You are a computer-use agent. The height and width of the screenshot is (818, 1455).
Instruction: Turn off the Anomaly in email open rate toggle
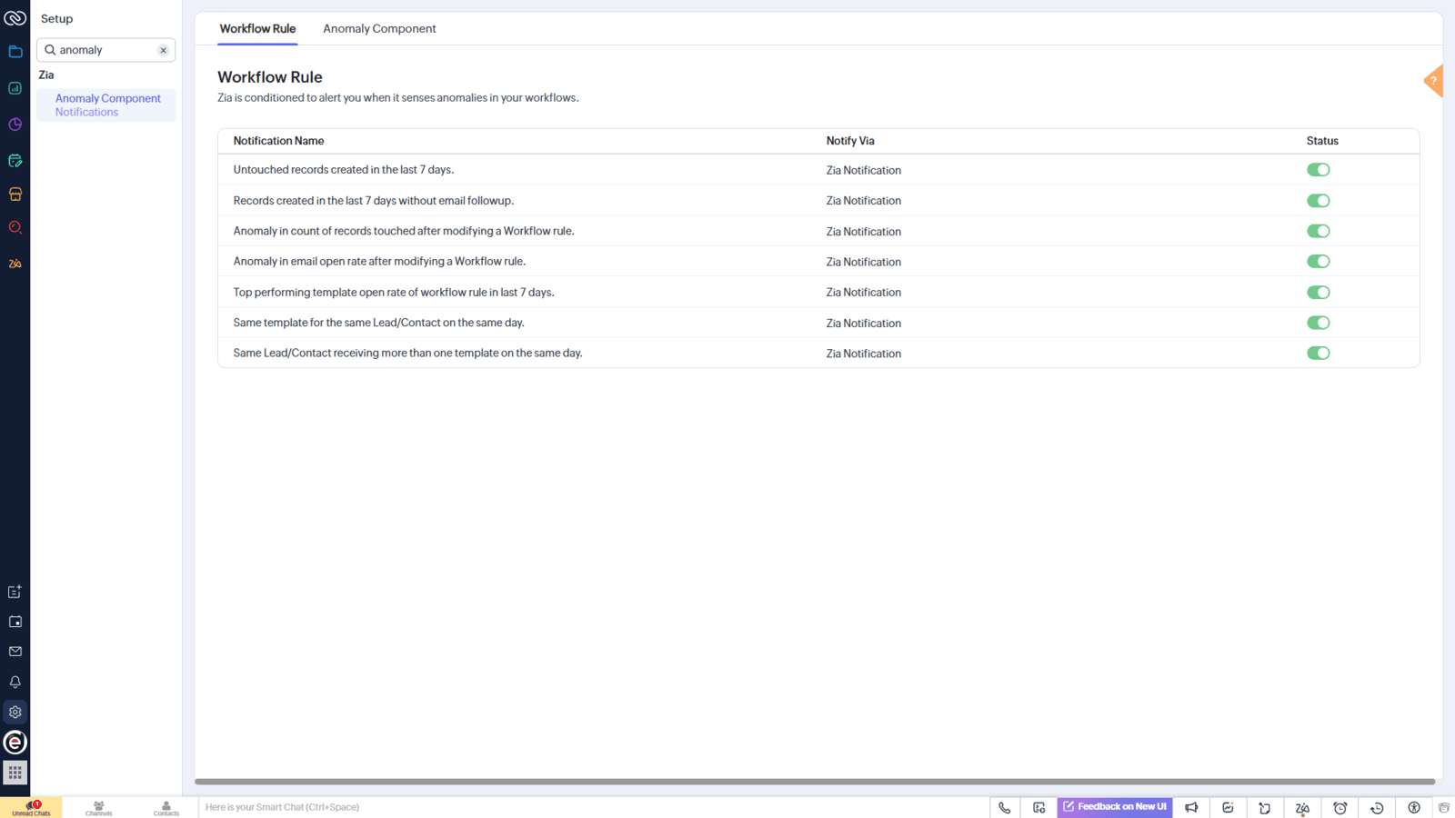1319,261
